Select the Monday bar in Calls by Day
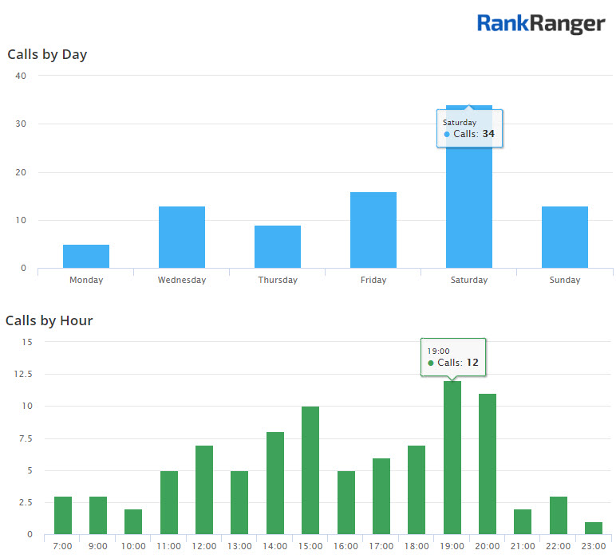The width and height of the screenshot is (616, 558). coord(86,256)
